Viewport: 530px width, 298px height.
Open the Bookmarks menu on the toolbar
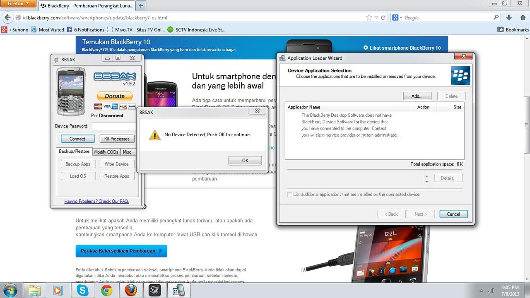pos(513,30)
